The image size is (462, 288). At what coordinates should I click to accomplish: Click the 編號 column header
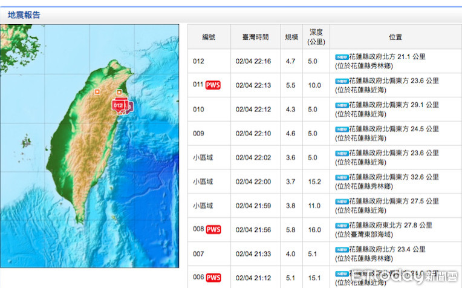pos(209,37)
